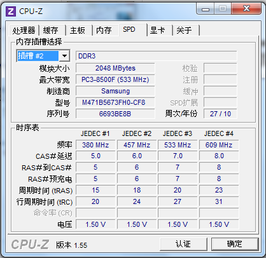Click the 频率 row label
The image size is (266, 258).
click(x=65, y=145)
